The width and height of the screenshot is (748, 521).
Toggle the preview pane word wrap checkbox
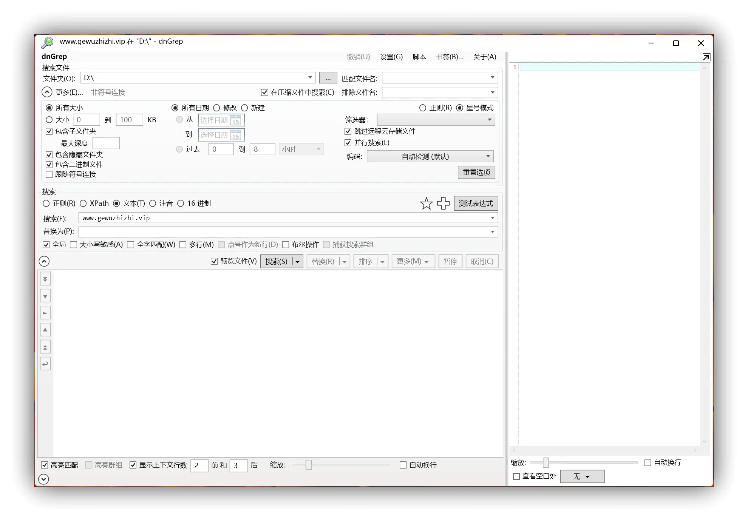648,463
